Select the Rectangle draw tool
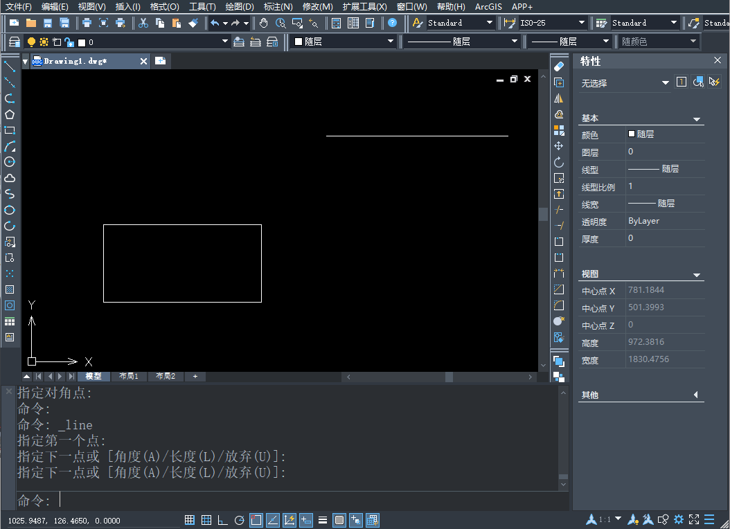Image resolution: width=730 pixels, height=529 pixels. tap(10, 130)
